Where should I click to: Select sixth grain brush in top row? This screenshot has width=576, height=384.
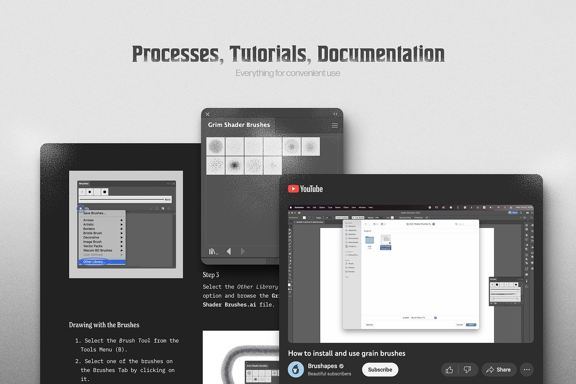click(x=310, y=146)
